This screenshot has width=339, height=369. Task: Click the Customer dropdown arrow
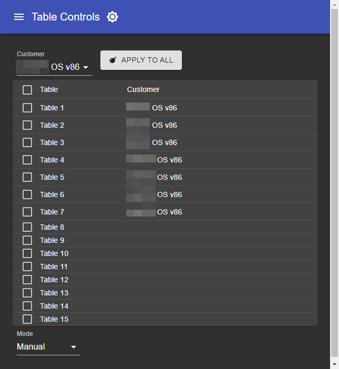[86, 67]
